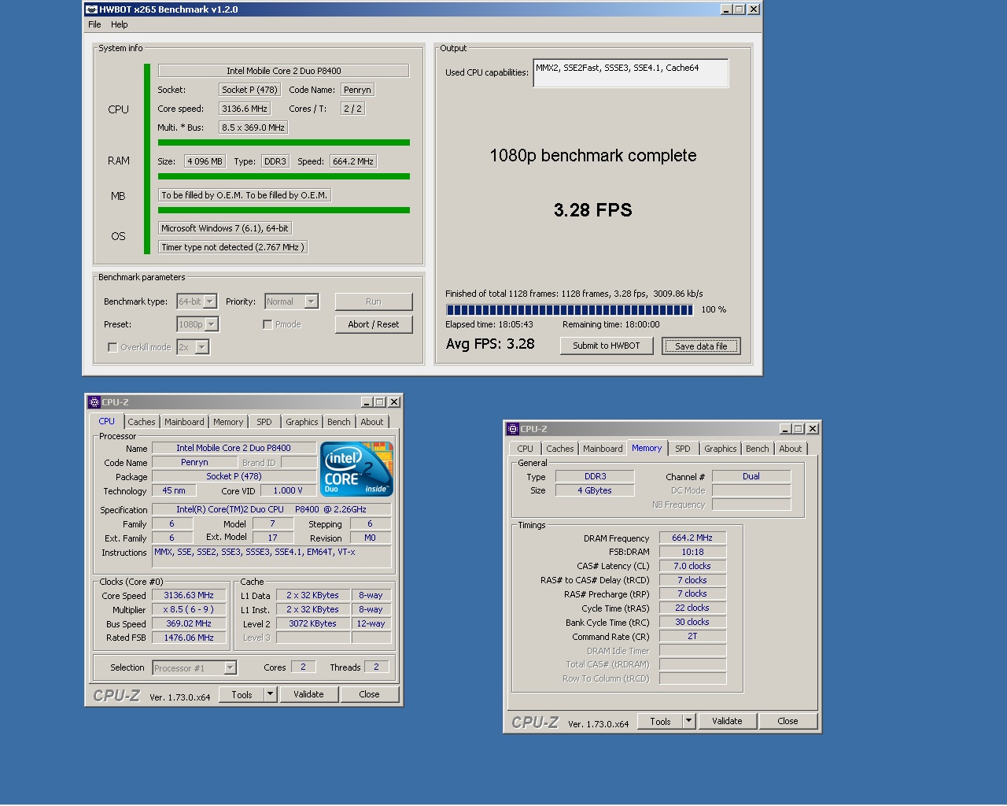Click Tools button in Memory CPU-Z window
1007x806 pixels.
pyautogui.click(x=660, y=721)
